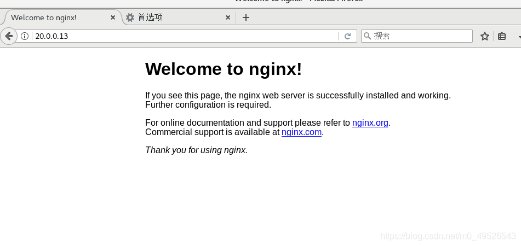Go back with the back arrow button
The image size is (521, 246).
[x=9, y=36]
